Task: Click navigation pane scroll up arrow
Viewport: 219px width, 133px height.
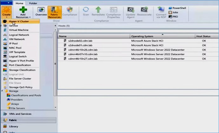Action: pos(56,30)
